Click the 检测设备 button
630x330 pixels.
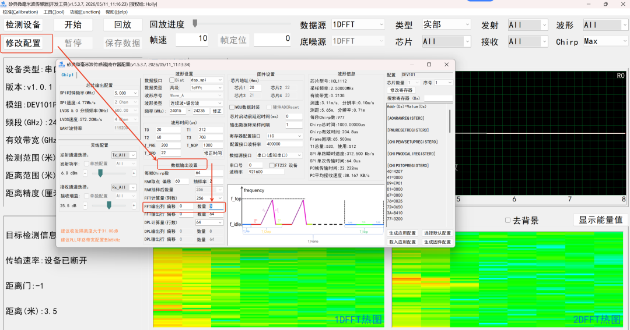[23, 25]
